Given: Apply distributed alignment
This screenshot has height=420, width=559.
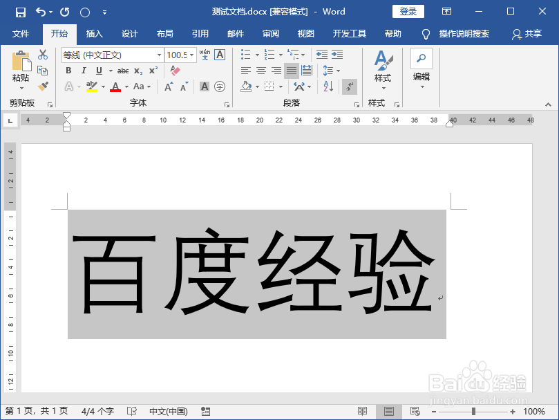Looking at the screenshot, I should 307,71.
